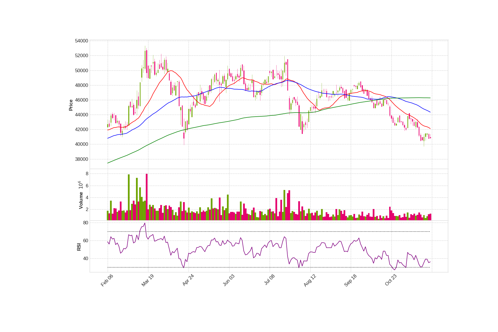The height and width of the screenshot is (332, 498).
Task: Click the volume axis label 2
Action: (87, 210)
